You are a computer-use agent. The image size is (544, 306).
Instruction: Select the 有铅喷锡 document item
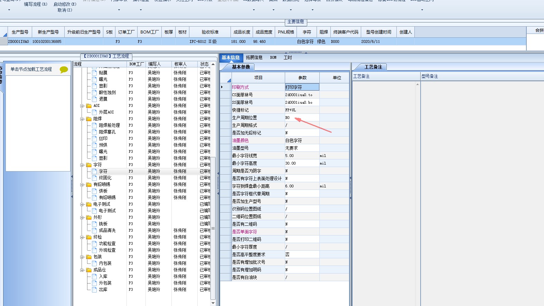[107, 197]
